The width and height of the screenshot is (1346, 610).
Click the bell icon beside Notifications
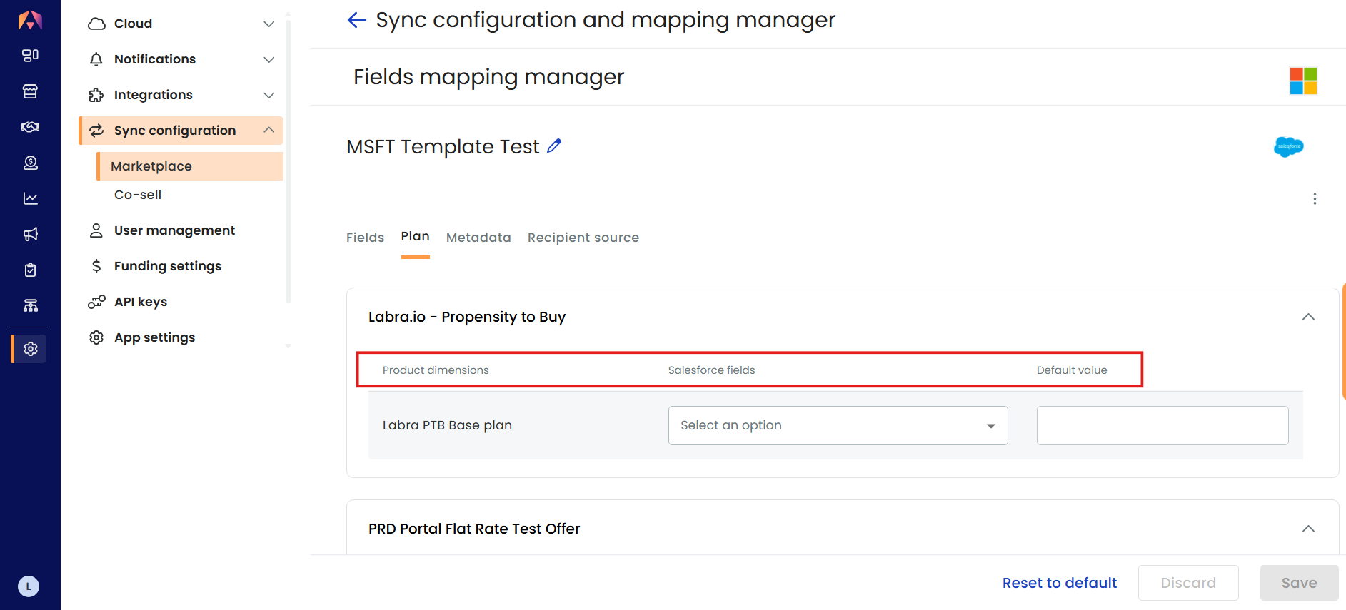96,59
